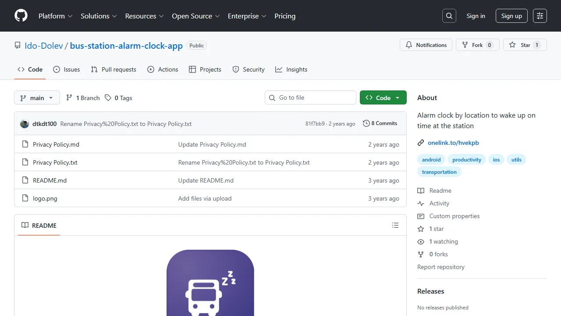Open the Insights tab
Screen dimensions: 561x316
tap(291, 69)
